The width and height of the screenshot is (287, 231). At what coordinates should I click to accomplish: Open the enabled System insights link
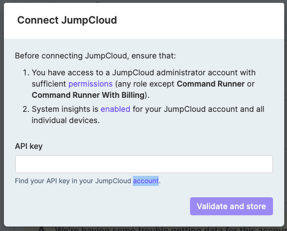click(x=115, y=109)
